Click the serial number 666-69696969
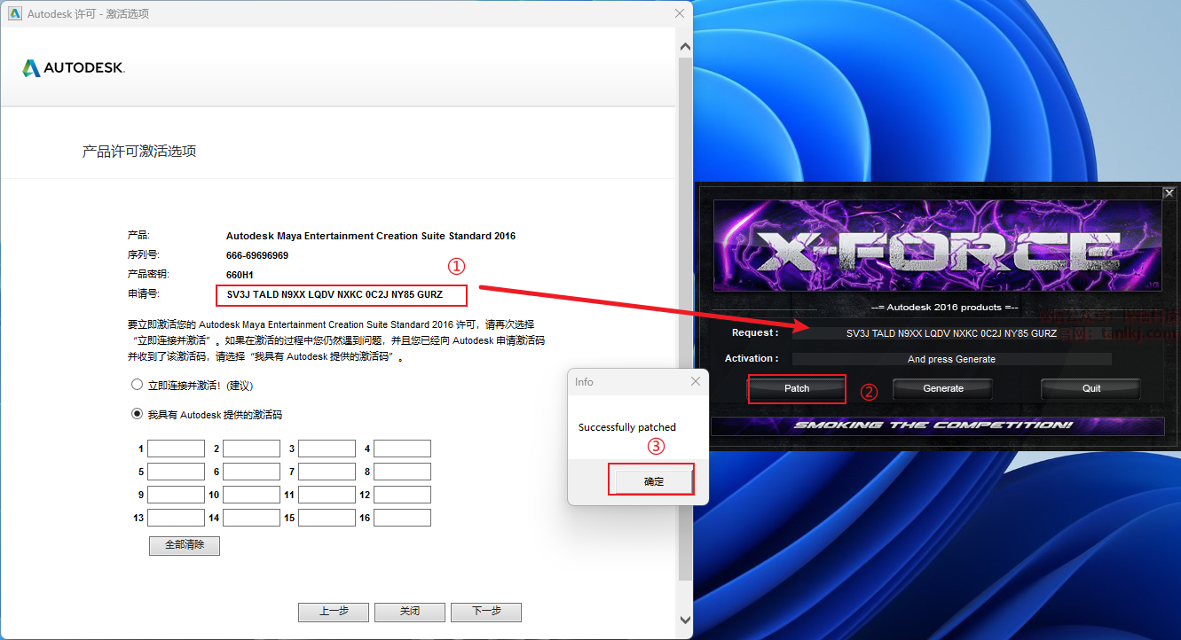Image resolution: width=1181 pixels, height=640 pixels. [x=257, y=255]
